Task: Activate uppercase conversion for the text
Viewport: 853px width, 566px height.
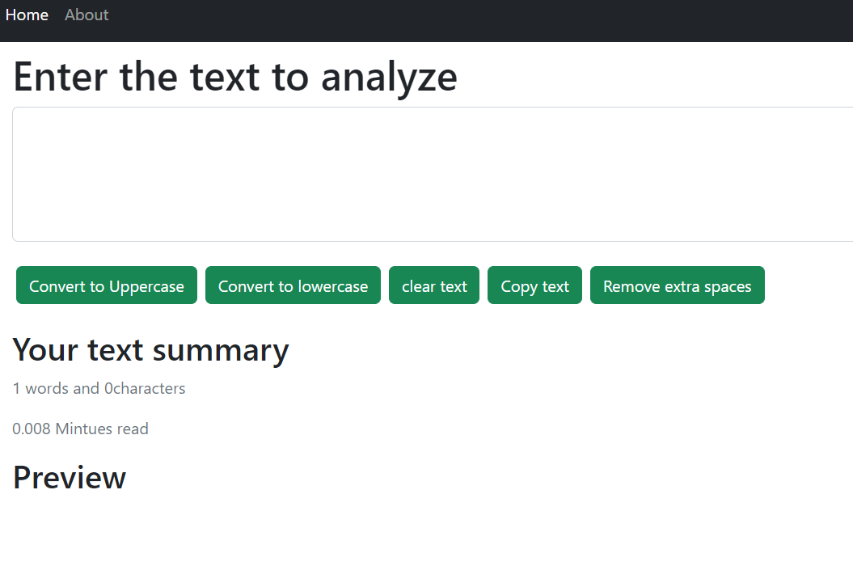Action: pyautogui.click(x=106, y=285)
